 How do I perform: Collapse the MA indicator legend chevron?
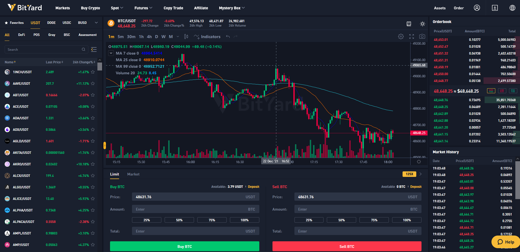111,53
